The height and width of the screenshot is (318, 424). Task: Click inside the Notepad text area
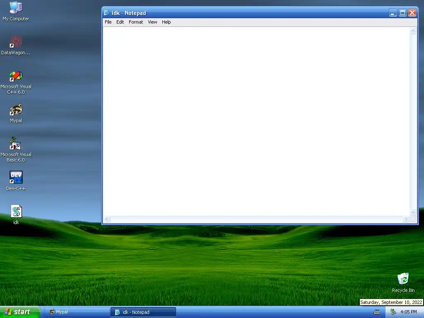click(256, 121)
